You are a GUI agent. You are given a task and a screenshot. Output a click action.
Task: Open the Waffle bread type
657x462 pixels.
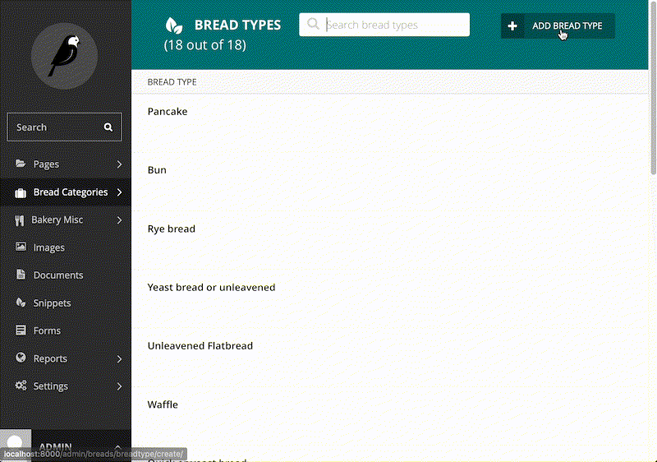click(x=163, y=404)
